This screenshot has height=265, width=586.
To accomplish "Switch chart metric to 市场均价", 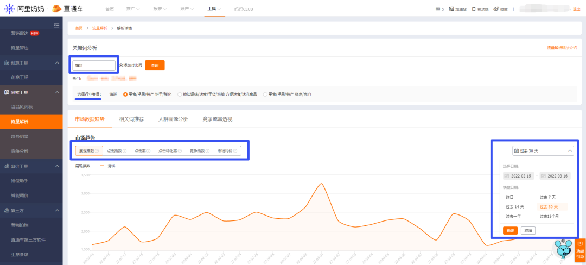I will point(227,151).
